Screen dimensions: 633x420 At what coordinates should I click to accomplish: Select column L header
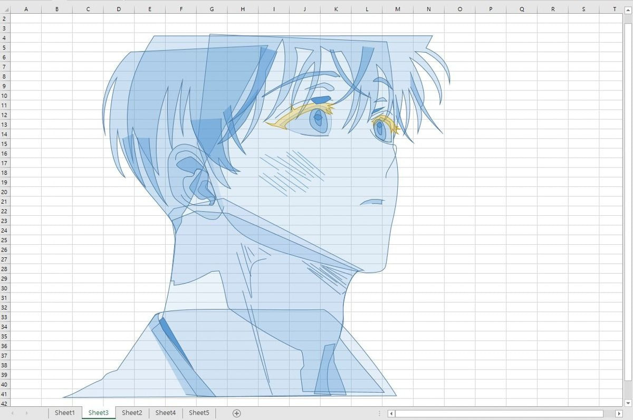coord(367,9)
